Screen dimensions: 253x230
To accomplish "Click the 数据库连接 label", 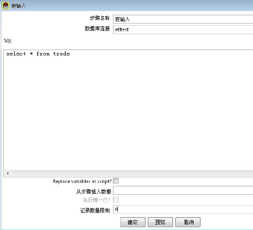I will pyautogui.click(x=97, y=28).
